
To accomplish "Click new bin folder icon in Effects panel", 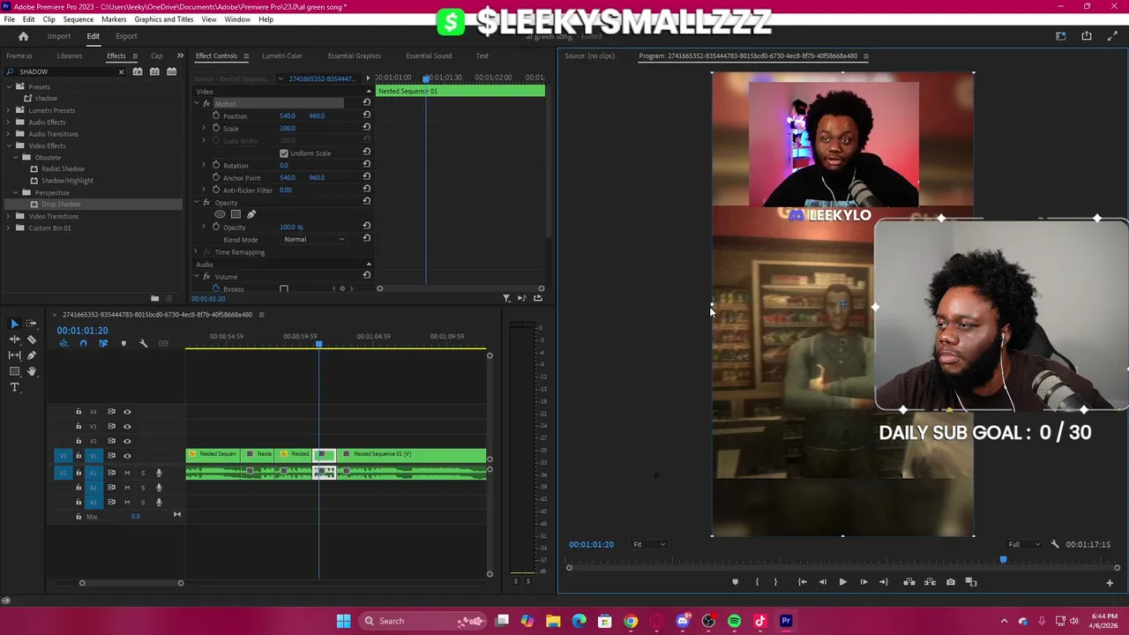I will tap(154, 298).
